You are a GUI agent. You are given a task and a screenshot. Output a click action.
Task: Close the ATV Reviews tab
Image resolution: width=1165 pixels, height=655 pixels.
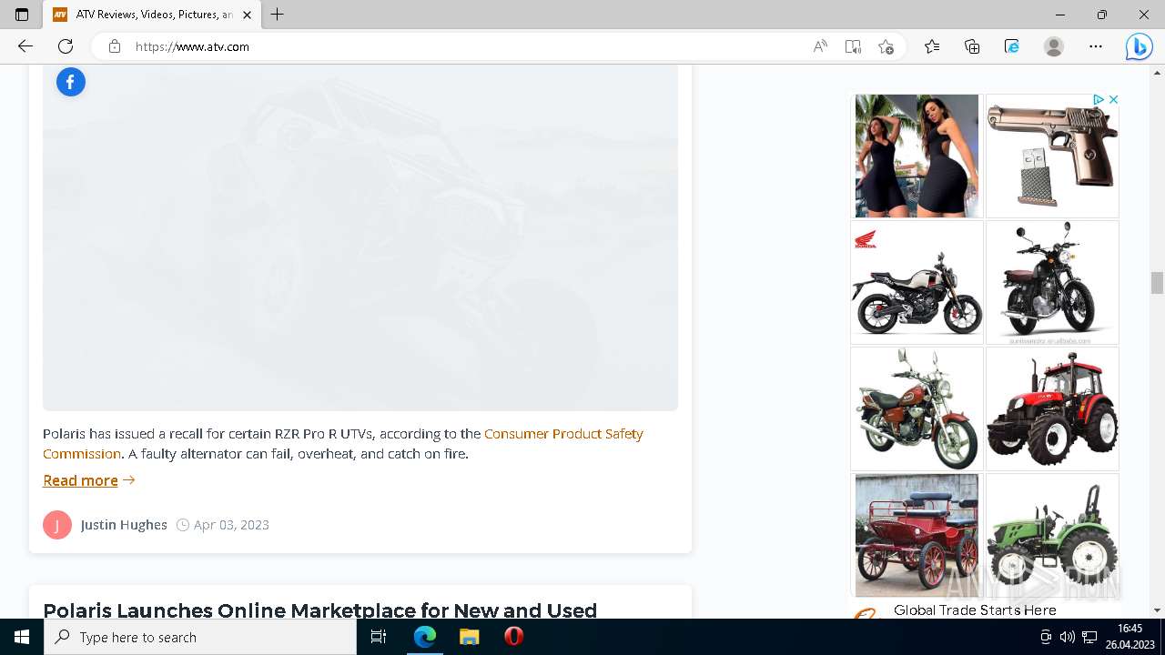pos(247,15)
